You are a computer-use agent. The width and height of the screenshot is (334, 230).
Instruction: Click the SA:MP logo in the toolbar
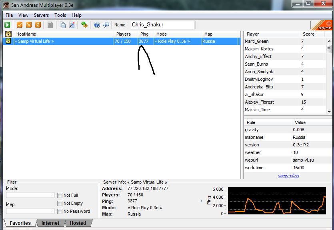[x=322, y=25]
